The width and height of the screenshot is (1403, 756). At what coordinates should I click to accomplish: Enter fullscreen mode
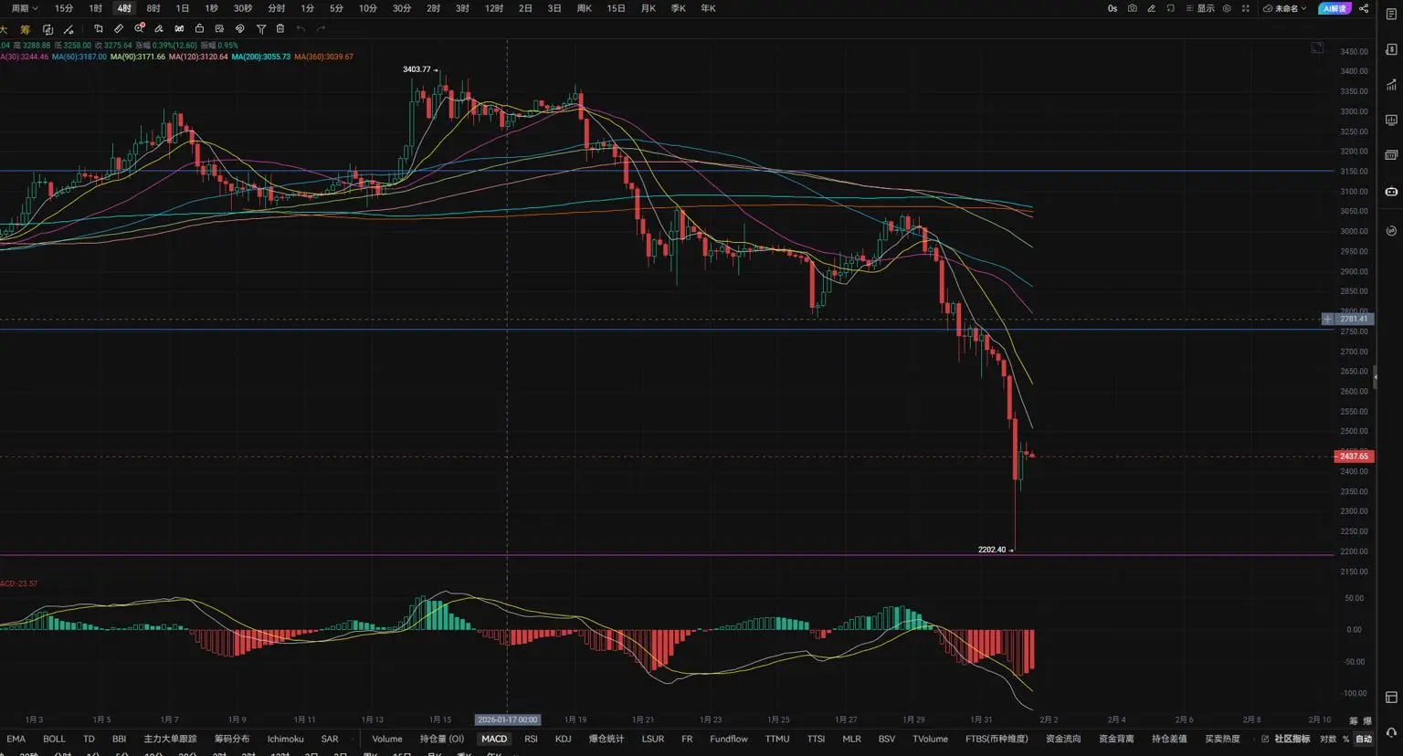click(1245, 8)
